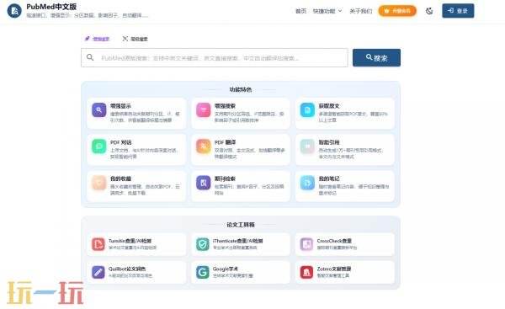The image size is (505, 309).
Task: Click the PubMed中文版 site title text
Action: click(51, 7)
